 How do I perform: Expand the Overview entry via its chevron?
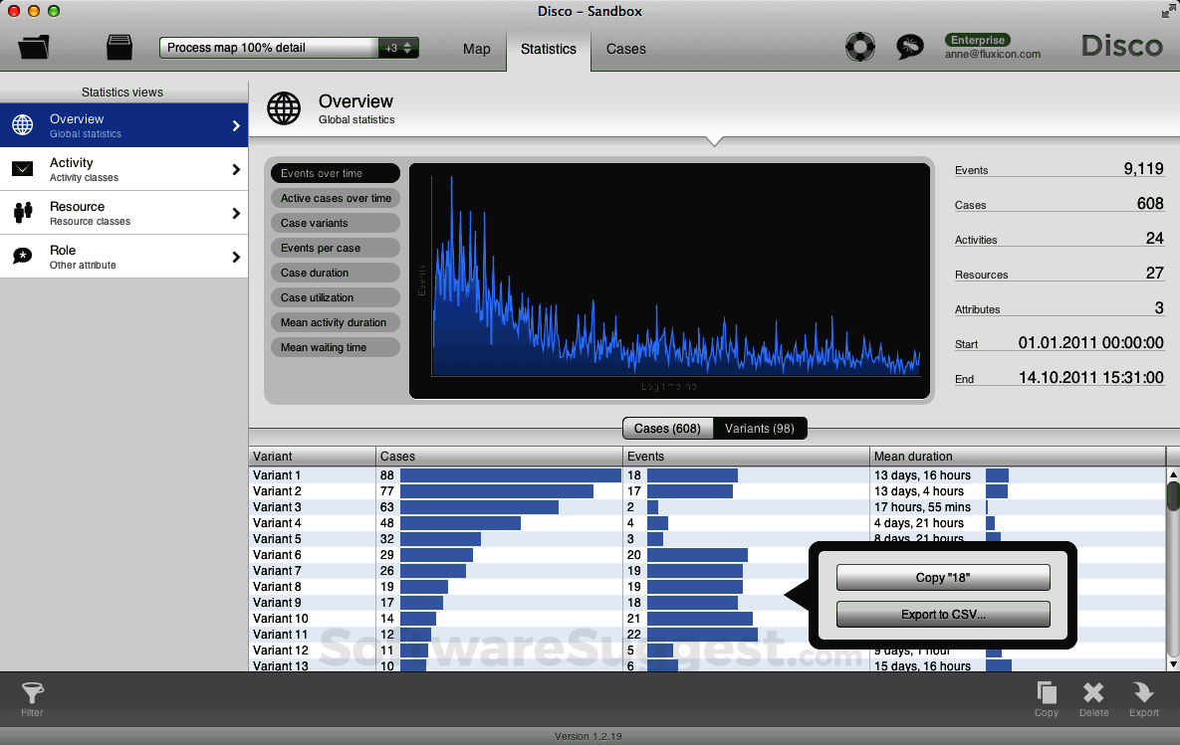tap(238, 125)
